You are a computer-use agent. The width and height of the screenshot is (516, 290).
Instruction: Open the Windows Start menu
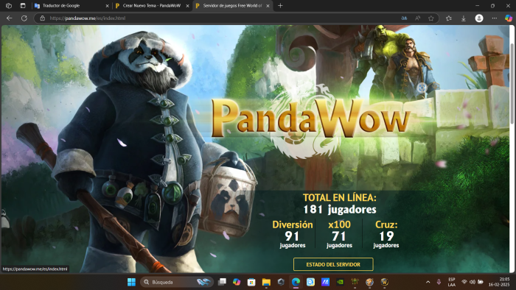tap(131, 282)
